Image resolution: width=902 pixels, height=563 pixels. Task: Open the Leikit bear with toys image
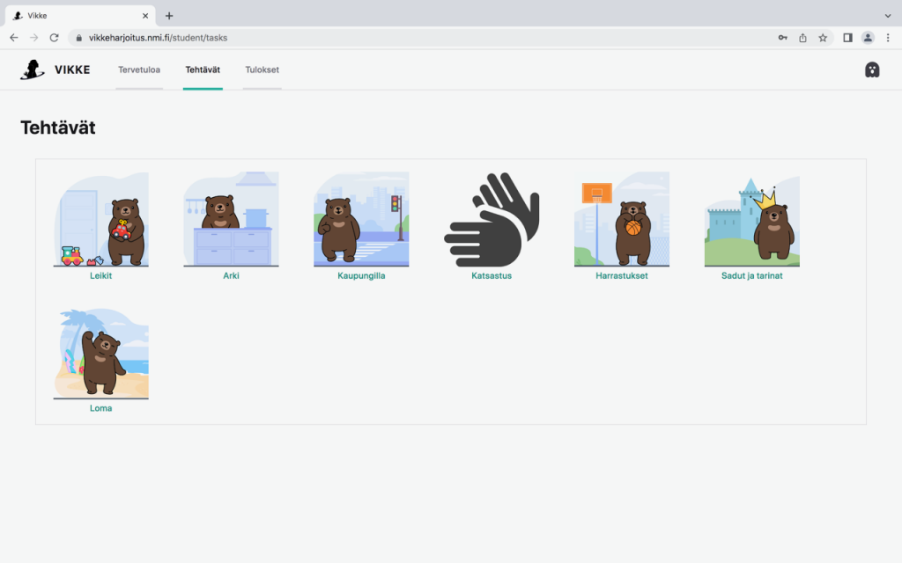pos(100,219)
